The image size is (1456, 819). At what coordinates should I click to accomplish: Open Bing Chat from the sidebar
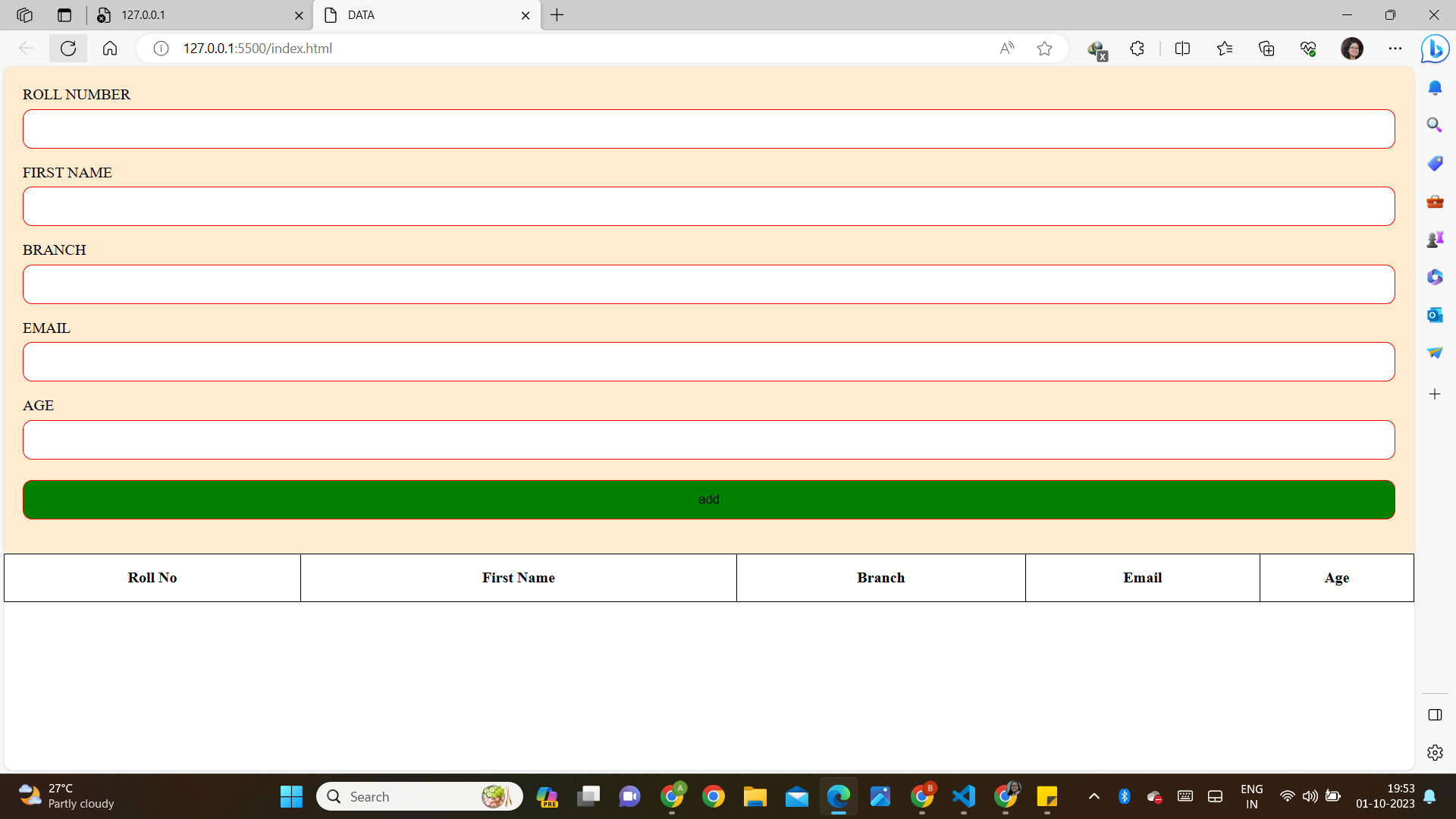click(x=1436, y=48)
